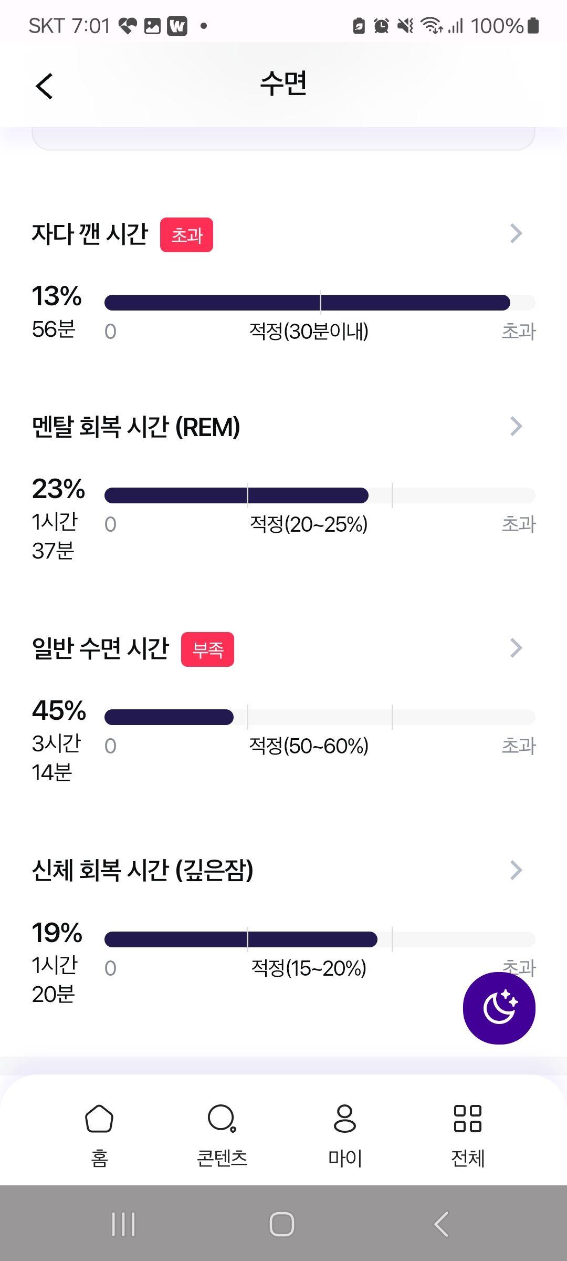Viewport: 567px width, 1261px height.
Task: Tap the floating moon sleep button
Action: point(499,1008)
